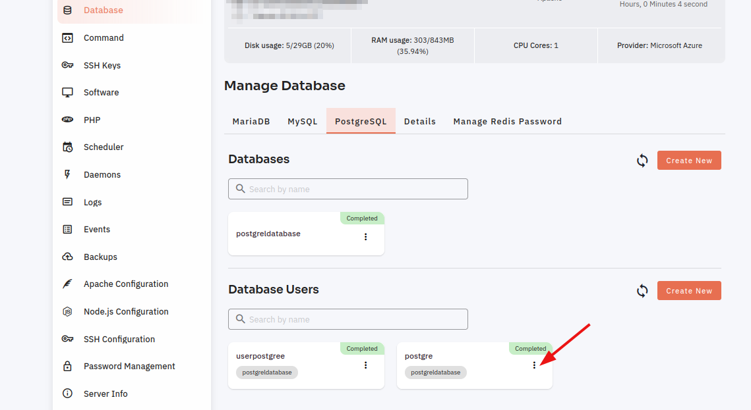Click the SSH Configuration key icon

(x=67, y=339)
